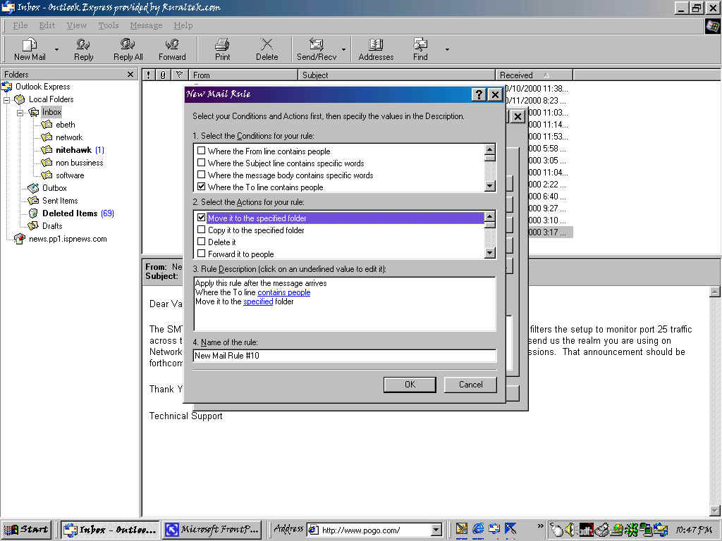The image size is (722, 541).
Task: Open the software folder
Action: pyautogui.click(x=70, y=175)
